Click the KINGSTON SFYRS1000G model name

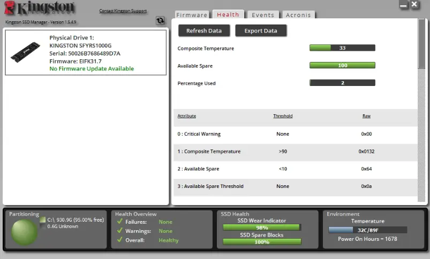coord(80,45)
